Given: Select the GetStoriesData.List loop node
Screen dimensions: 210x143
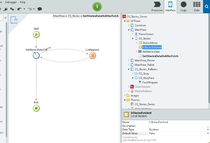Looking at the screenshot, I should point(36,55).
